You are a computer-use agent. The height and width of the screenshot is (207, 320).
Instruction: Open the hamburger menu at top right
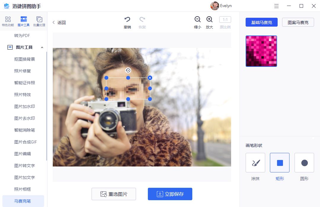pyautogui.click(x=276, y=6)
